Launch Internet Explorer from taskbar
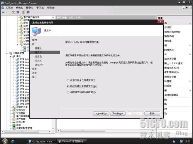193x144 pixels. (x=13, y=141)
